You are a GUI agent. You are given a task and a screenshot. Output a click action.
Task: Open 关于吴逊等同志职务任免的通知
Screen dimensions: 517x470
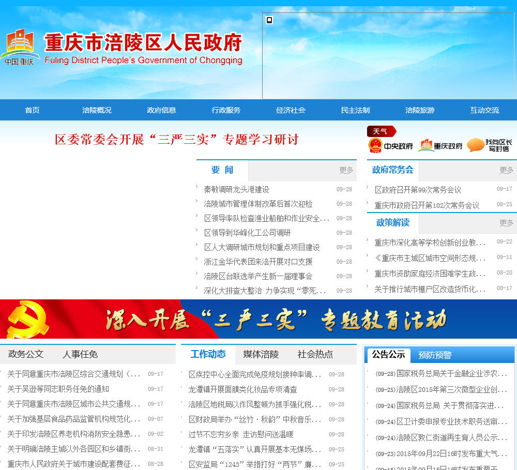pos(58,389)
